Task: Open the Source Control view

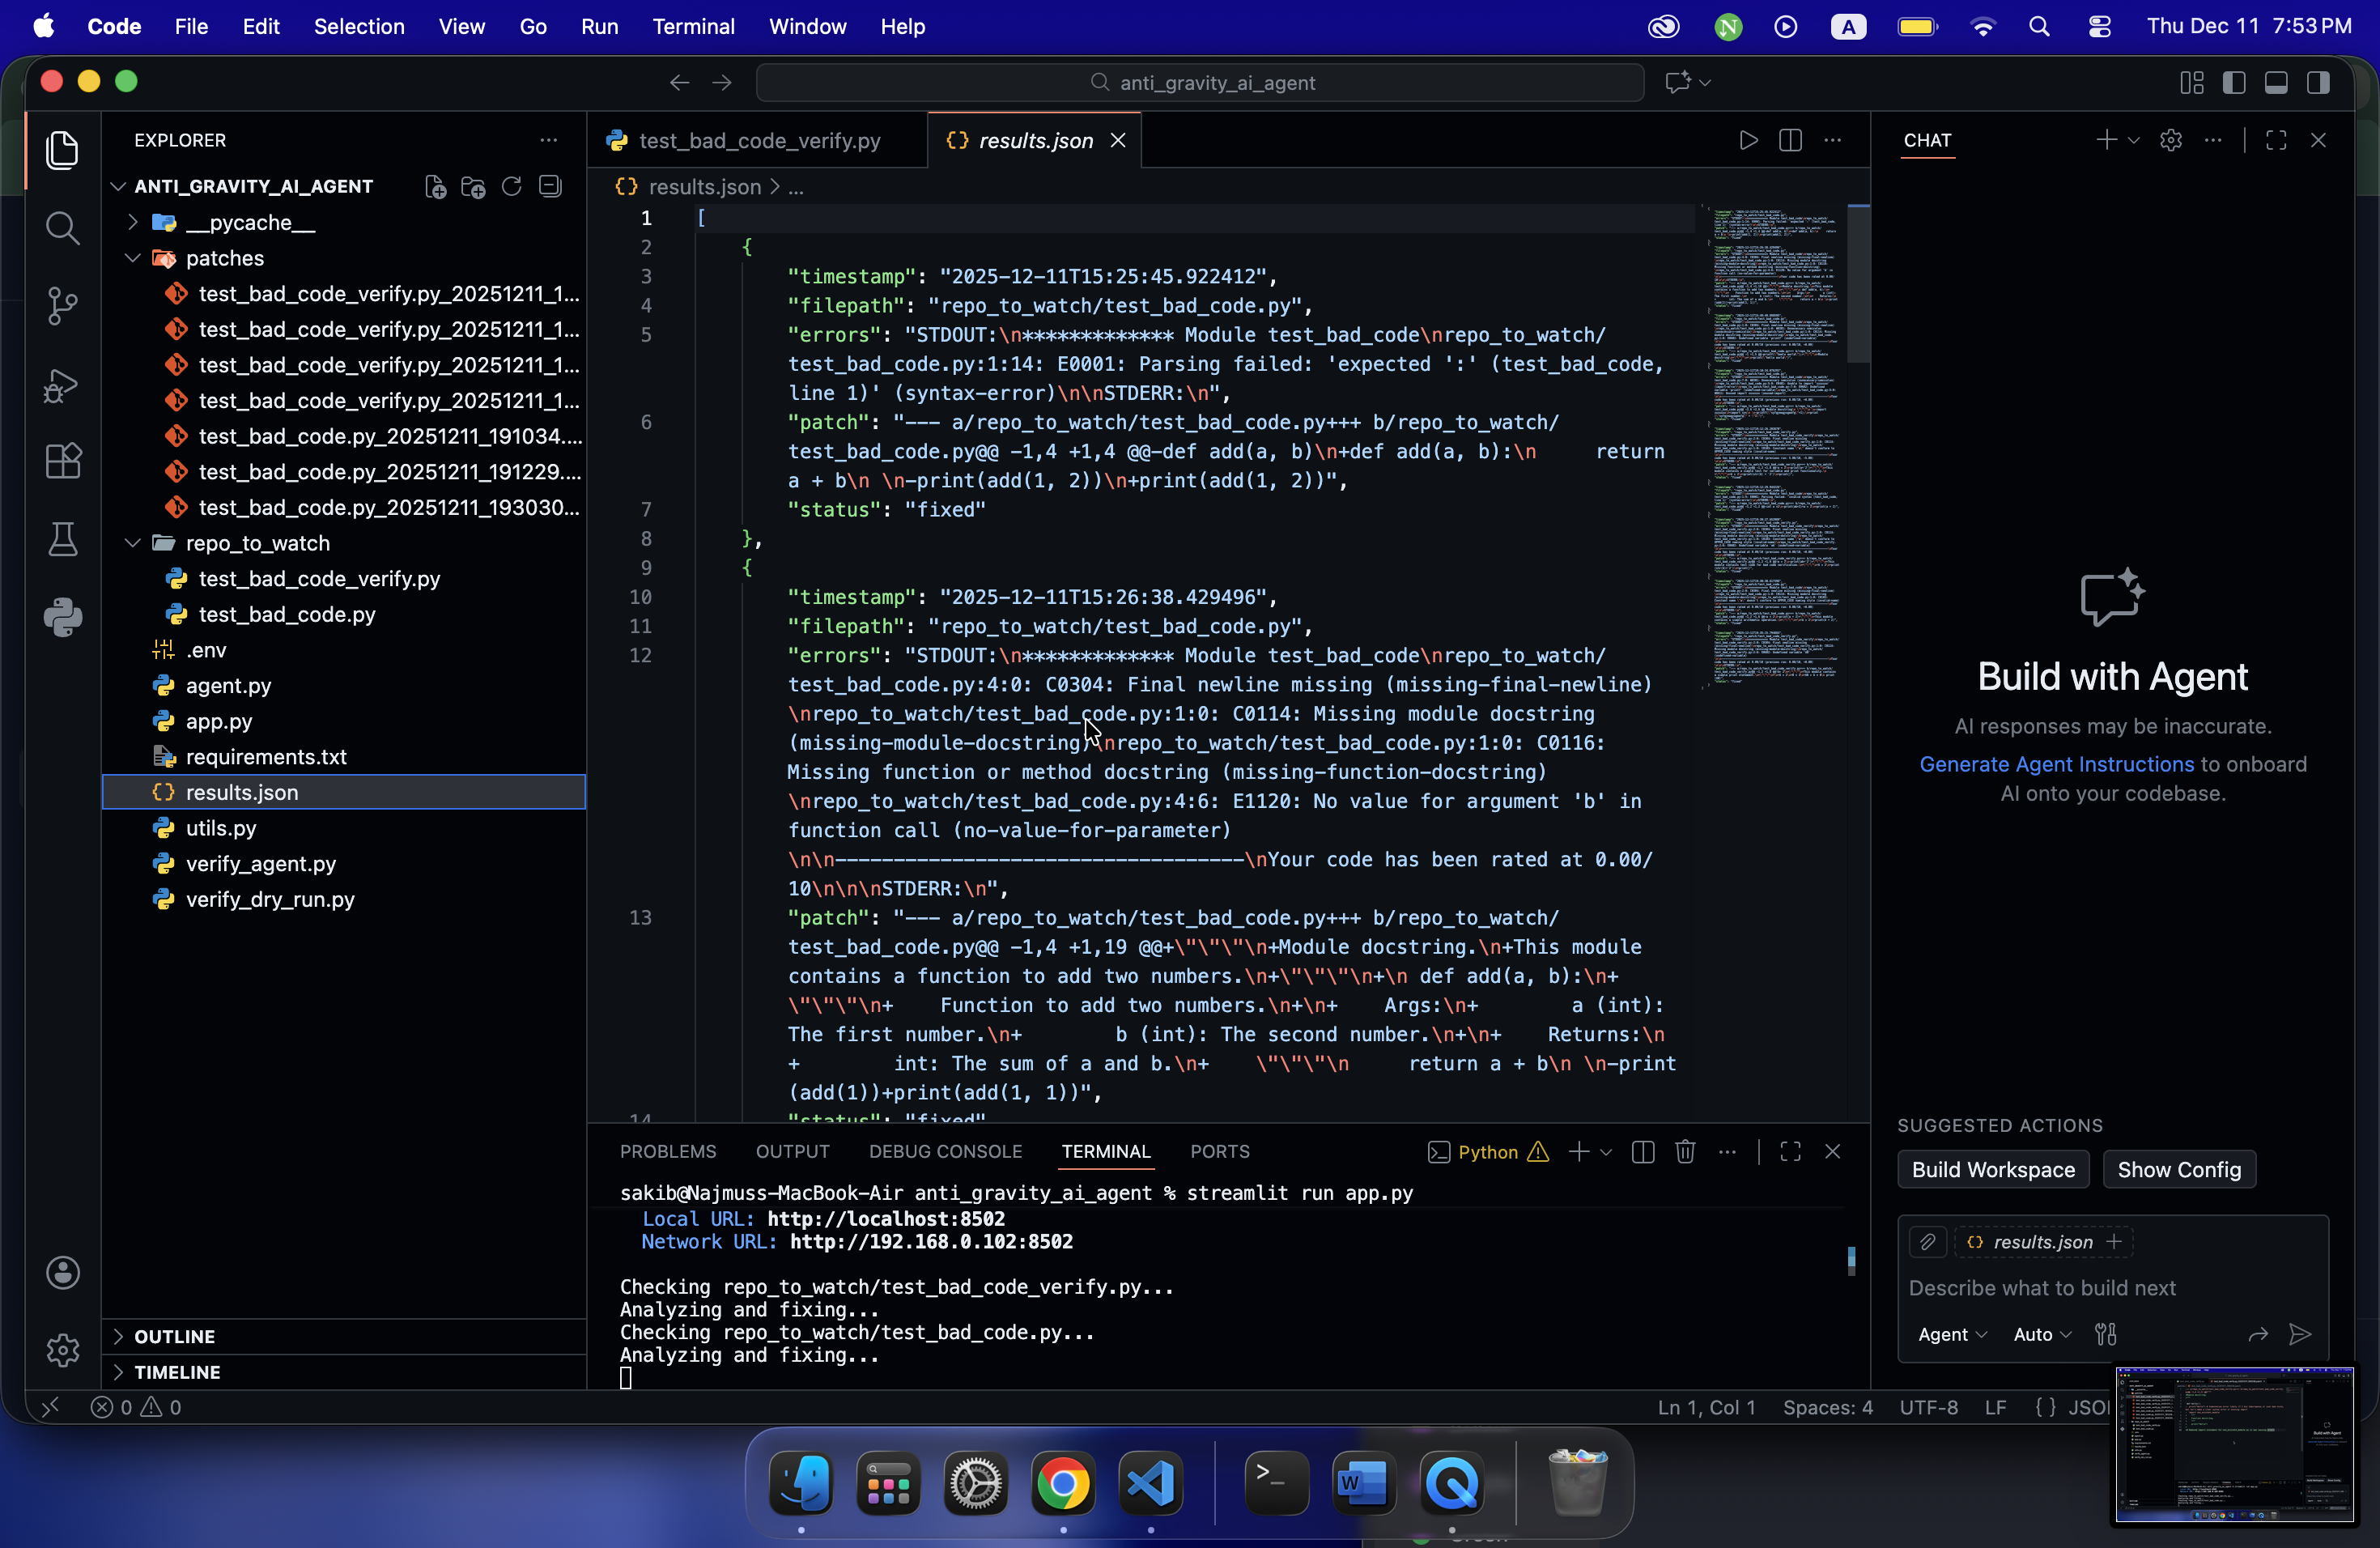Action: click(62, 306)
